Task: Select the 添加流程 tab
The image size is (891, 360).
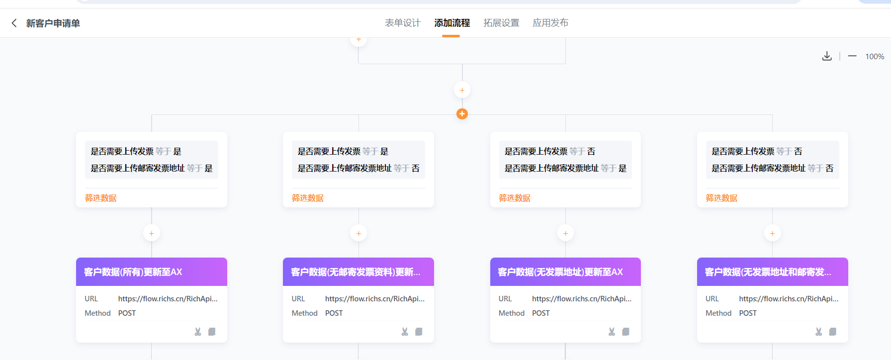Action: pyautogui.click(x=452, y=23)
